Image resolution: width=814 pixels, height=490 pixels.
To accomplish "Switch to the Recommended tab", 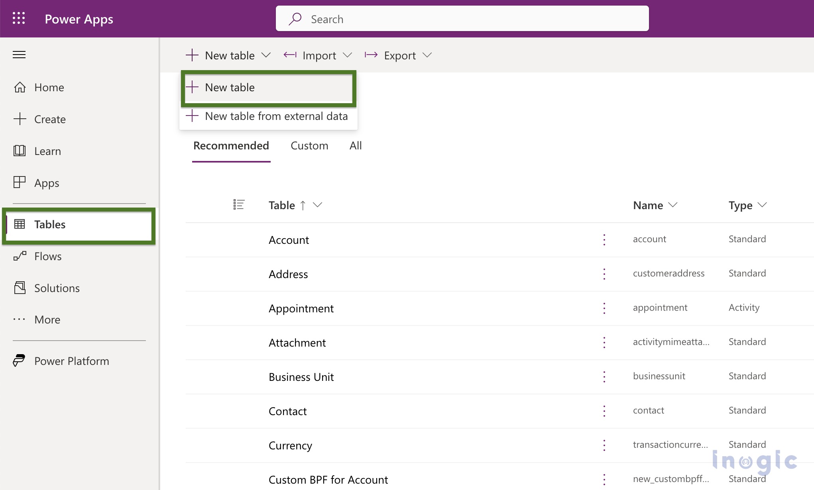I will 231,146.
